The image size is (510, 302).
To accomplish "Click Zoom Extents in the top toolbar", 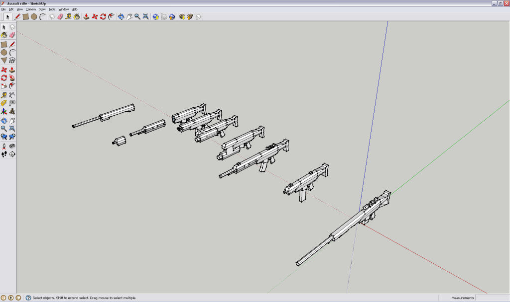I will (146, 16).
